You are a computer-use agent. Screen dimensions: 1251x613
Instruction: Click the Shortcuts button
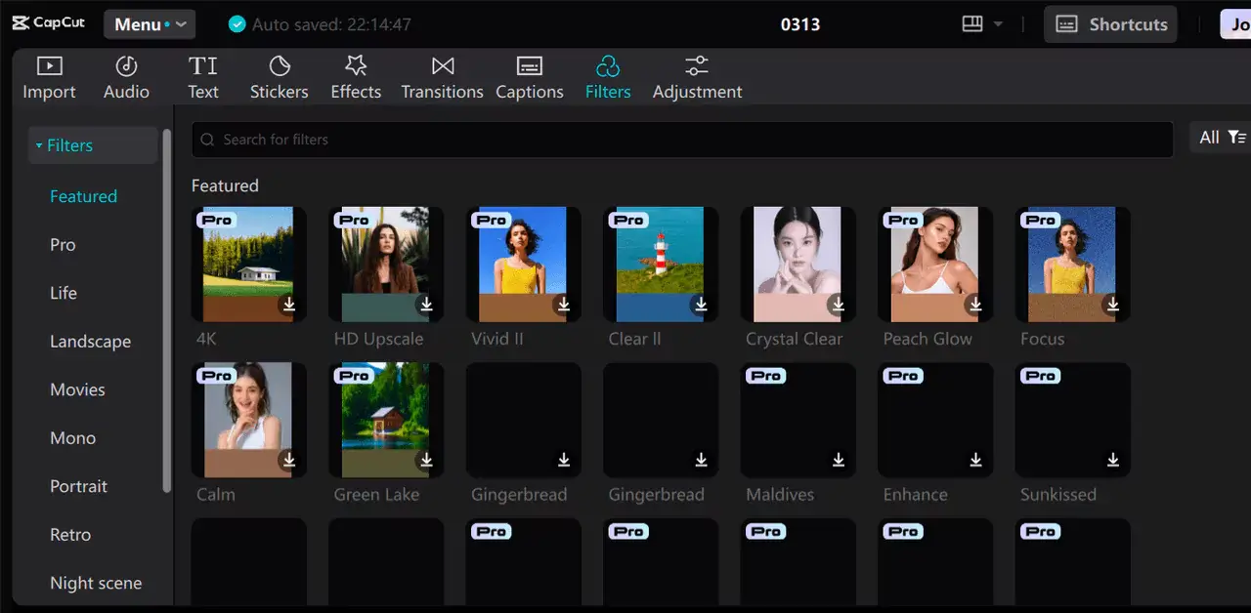point(1110,24)
